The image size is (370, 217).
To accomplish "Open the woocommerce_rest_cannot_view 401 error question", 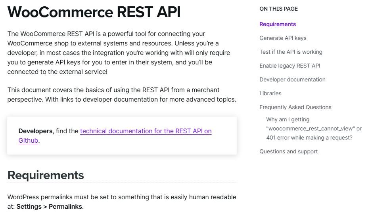I will pos(314,128).
